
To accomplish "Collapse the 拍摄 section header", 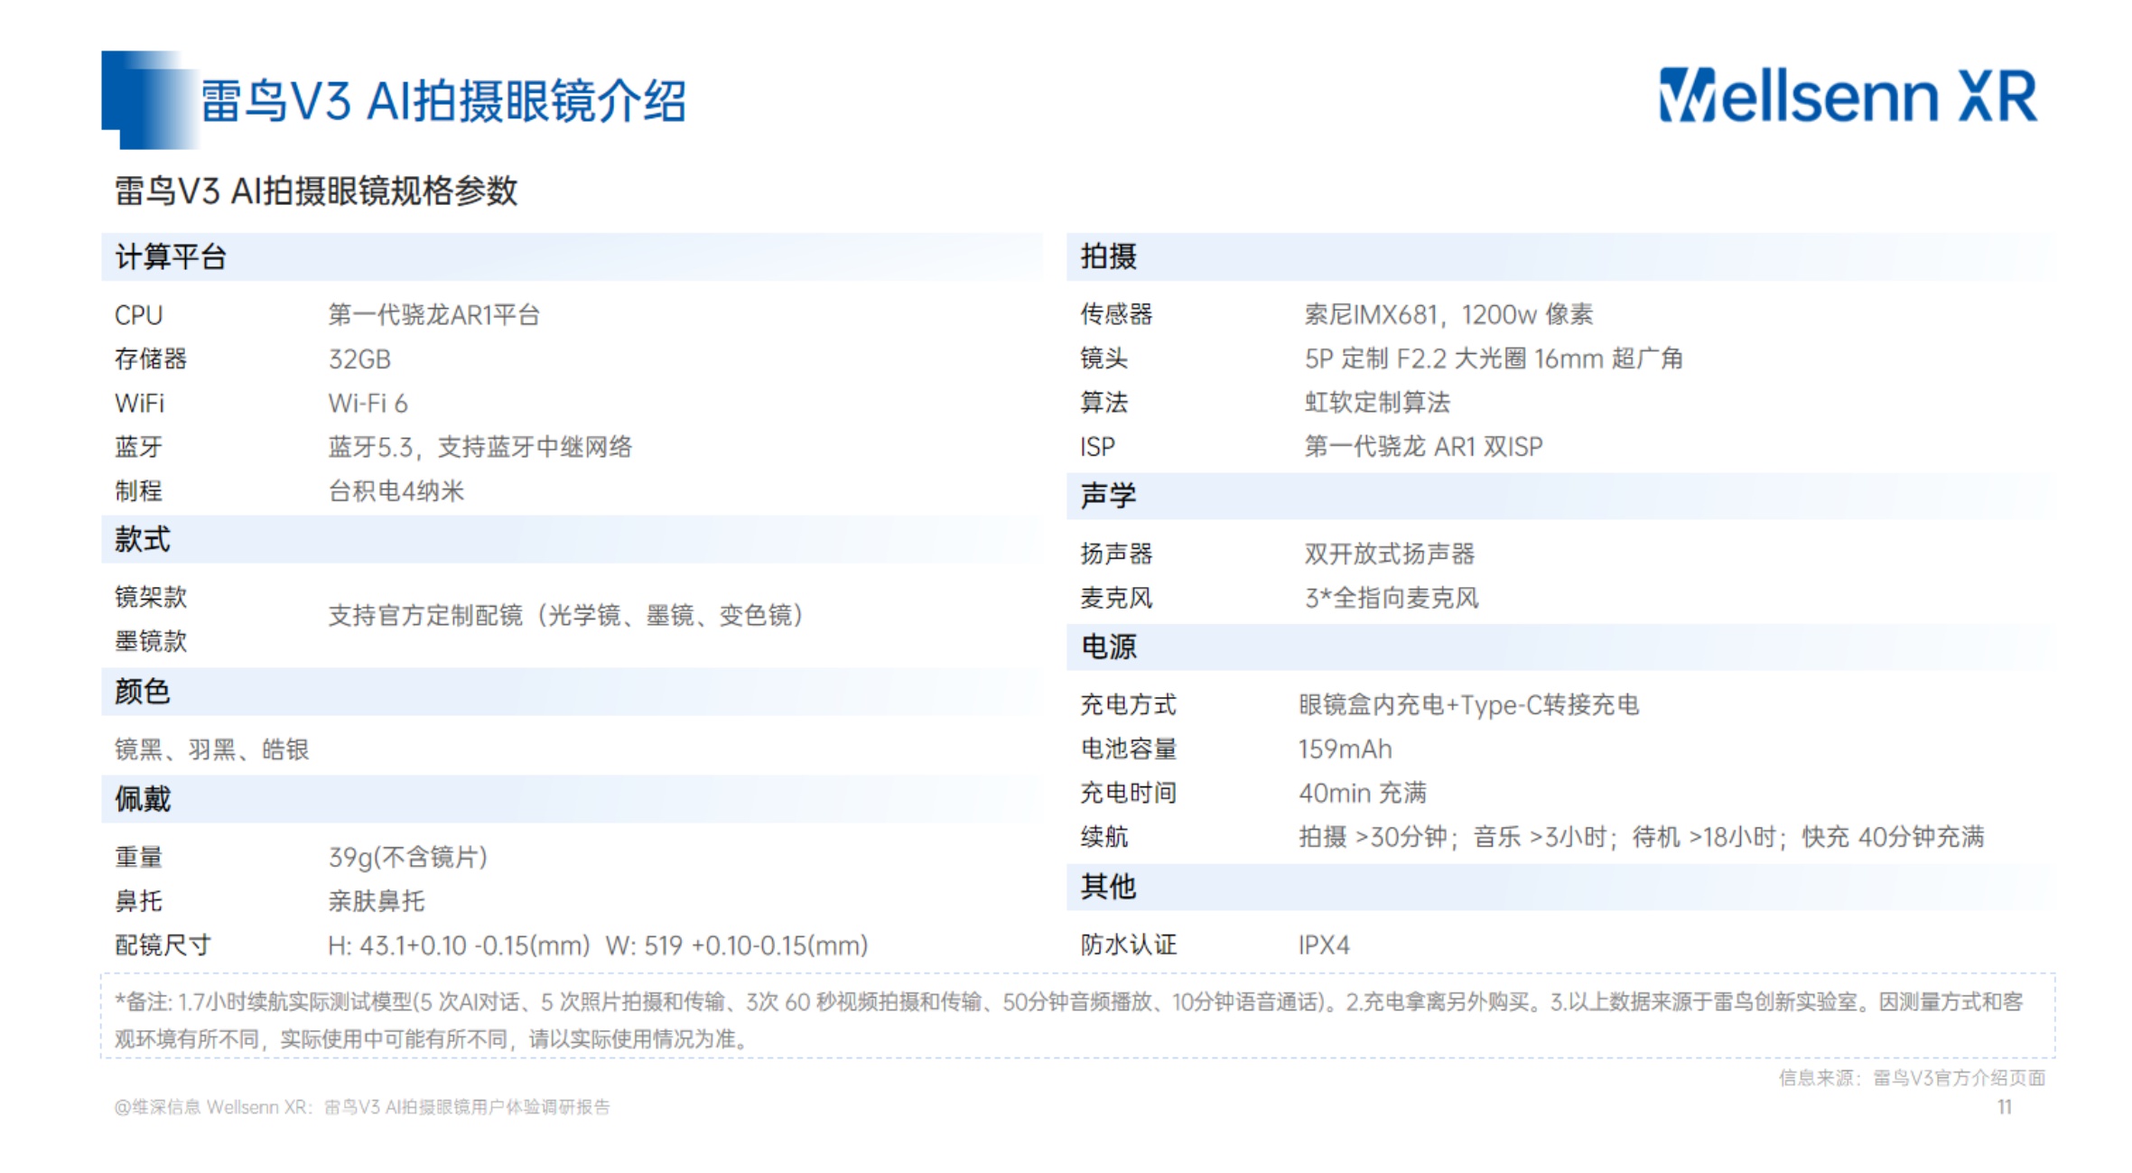I will pyautogui.click(x=1107, y=258).
